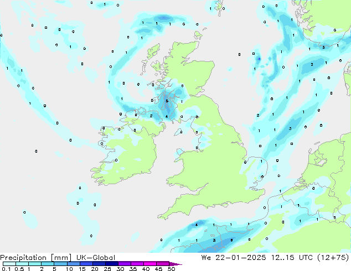Viewport: 351px width, 271px height.
Task: Click the '12..15 UTC' time text
Action: click(x=292, y=258)
